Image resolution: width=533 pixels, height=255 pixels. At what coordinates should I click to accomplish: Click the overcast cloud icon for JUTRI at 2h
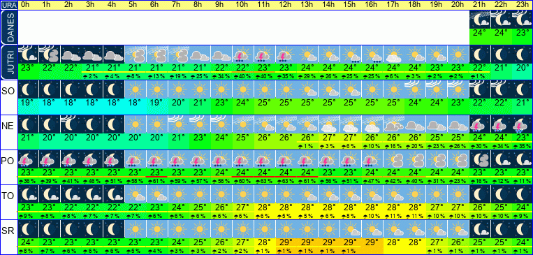point(71,54)
